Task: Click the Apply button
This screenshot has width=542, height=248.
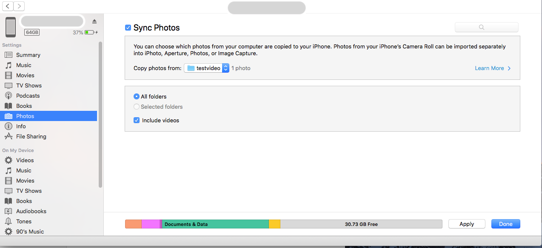Action: tap(467, 224)
